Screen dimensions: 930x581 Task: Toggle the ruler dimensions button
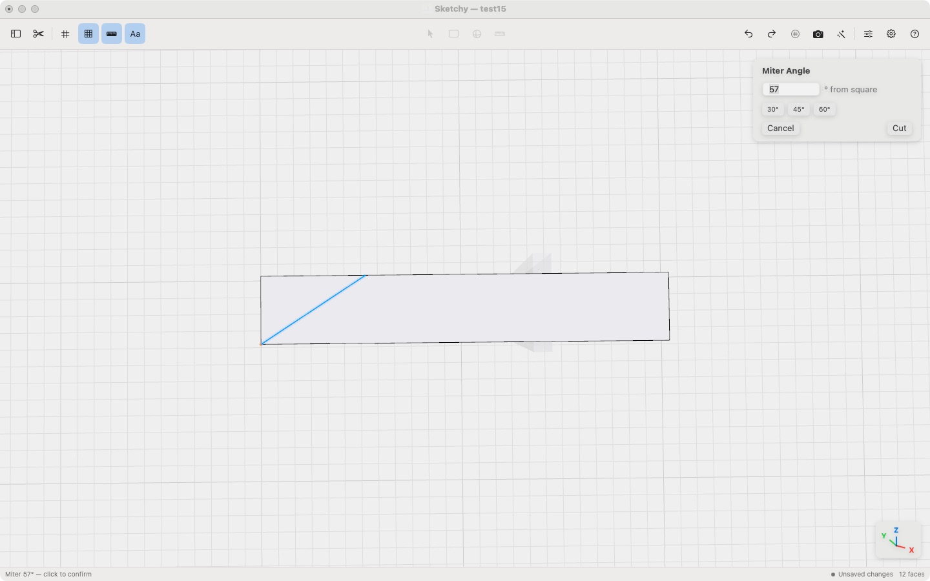112,34
